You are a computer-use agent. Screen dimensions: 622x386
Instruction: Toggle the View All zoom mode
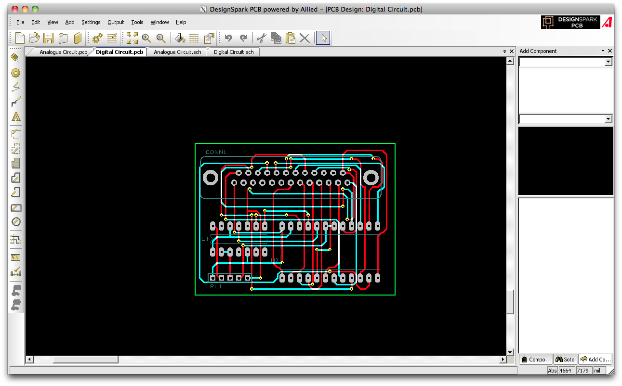[132, 38]
